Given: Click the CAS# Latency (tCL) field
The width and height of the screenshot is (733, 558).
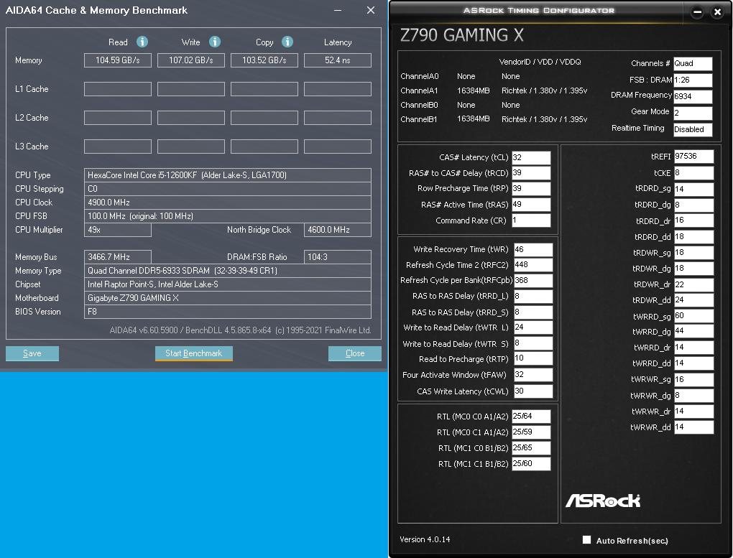Looking at the screenshot, I should coord(532,157).
